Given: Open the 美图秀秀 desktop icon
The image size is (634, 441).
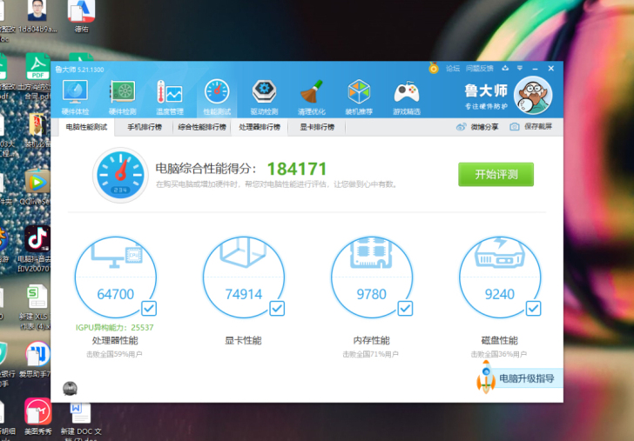Looking at the screenshot, I should (x=38, y=417).
